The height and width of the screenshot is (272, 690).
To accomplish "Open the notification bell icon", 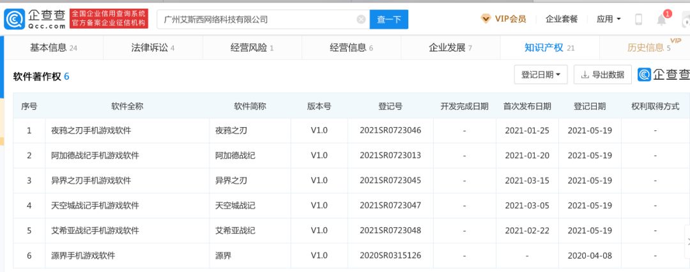I will tap(661, 20).
